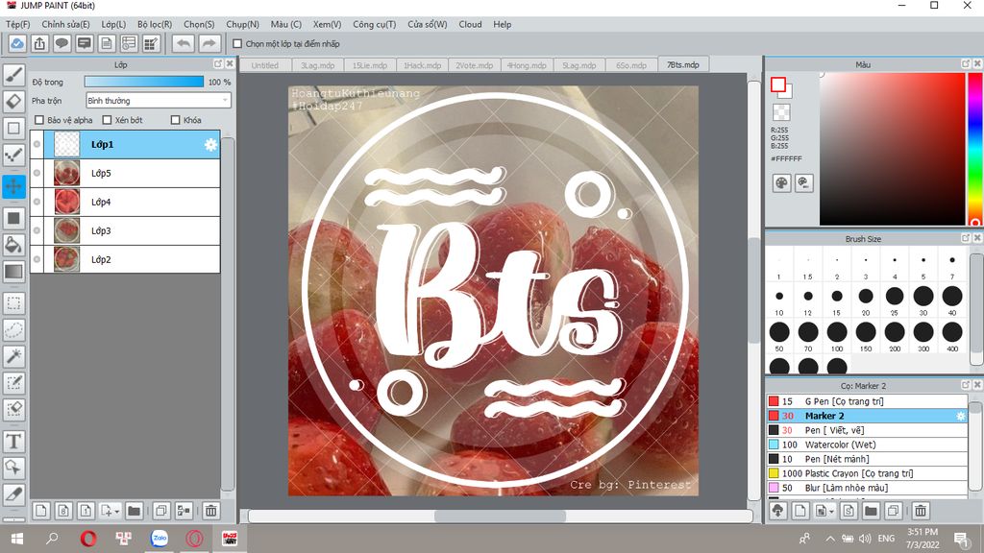The image size is (984, 553).
Task: Add a new 1-bit layer
Action: [86, 511]
